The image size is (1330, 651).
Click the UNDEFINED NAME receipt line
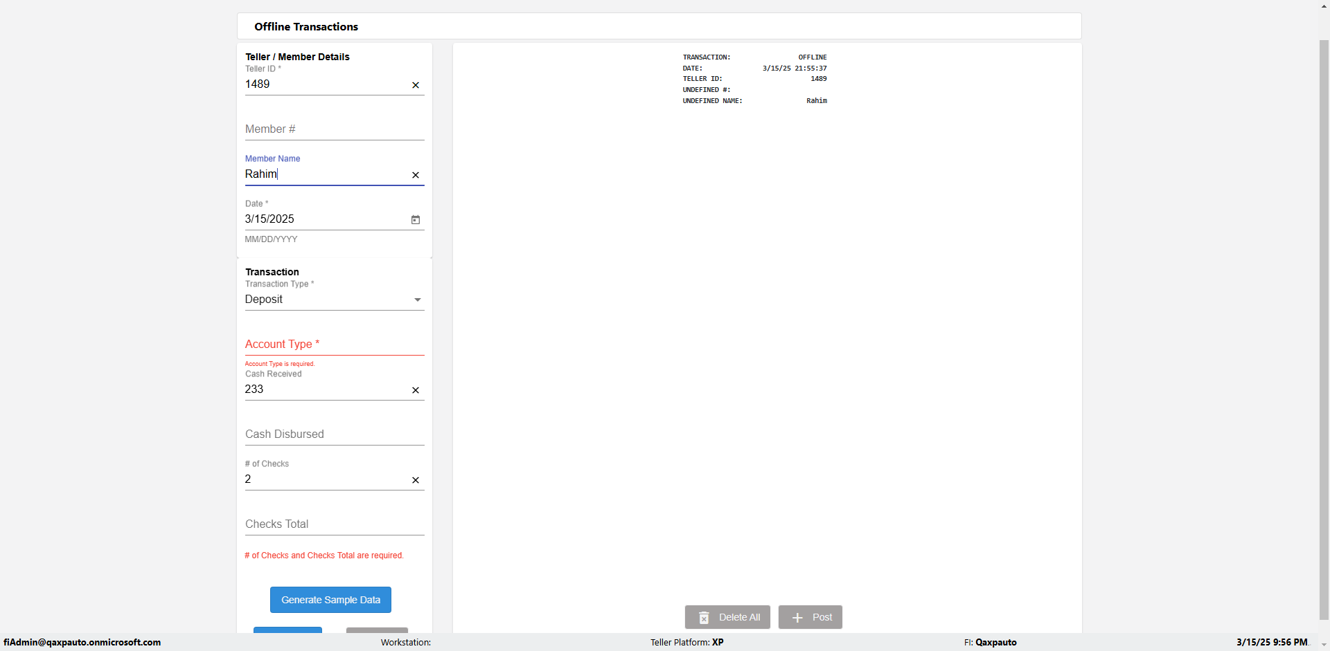pyautogui.click(x=755, y=101)
